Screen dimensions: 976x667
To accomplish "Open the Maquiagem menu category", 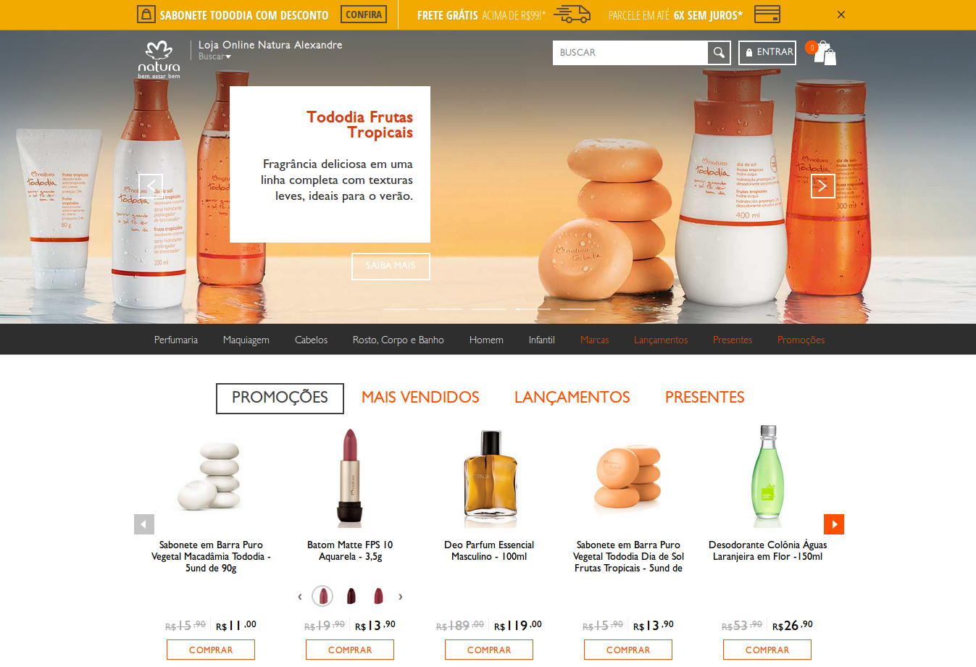I will [x=246, y=340].
